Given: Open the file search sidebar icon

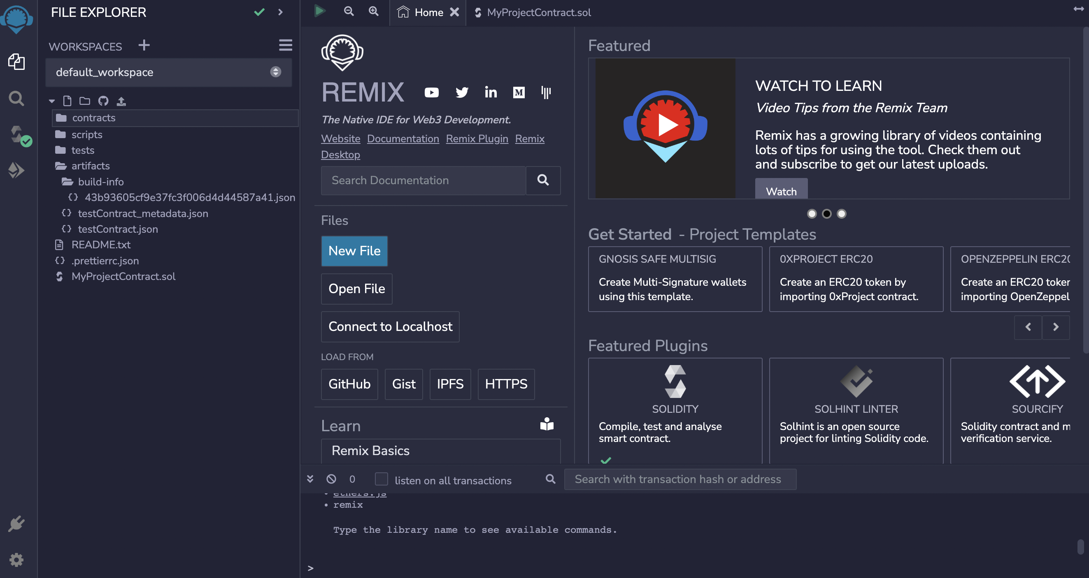Looking at the screenshot, I should 16,98.
